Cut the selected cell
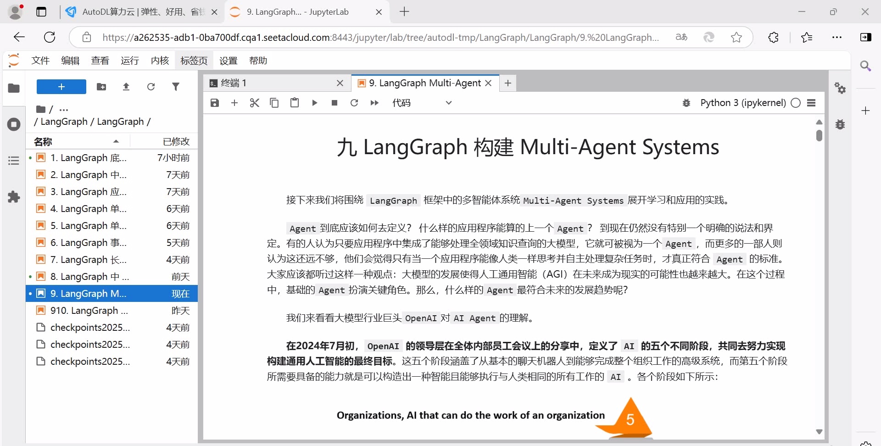This screenshot has width=881, height=446. (x=255, y=103)
